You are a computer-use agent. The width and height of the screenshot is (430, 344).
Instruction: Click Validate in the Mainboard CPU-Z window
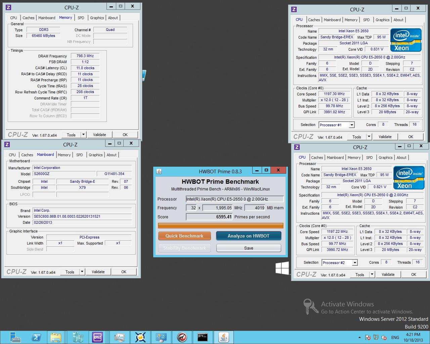(x=98, y=272)
